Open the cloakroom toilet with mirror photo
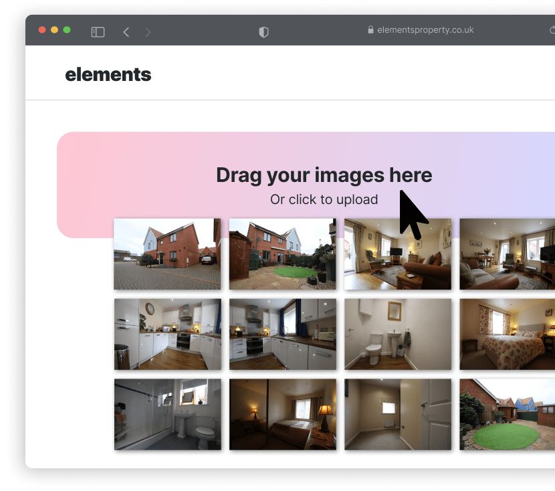This screenshot has width=555, height=491. click(x=398, y=334)
